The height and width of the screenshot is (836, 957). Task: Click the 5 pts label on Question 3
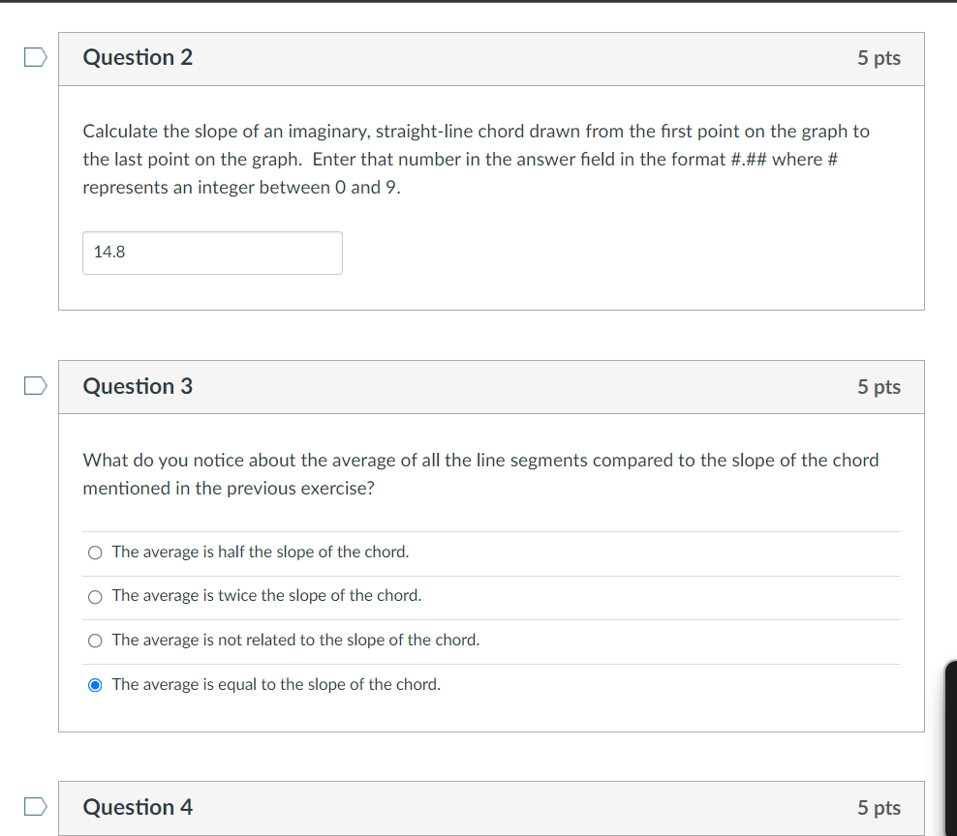click(x=879, y=386)
